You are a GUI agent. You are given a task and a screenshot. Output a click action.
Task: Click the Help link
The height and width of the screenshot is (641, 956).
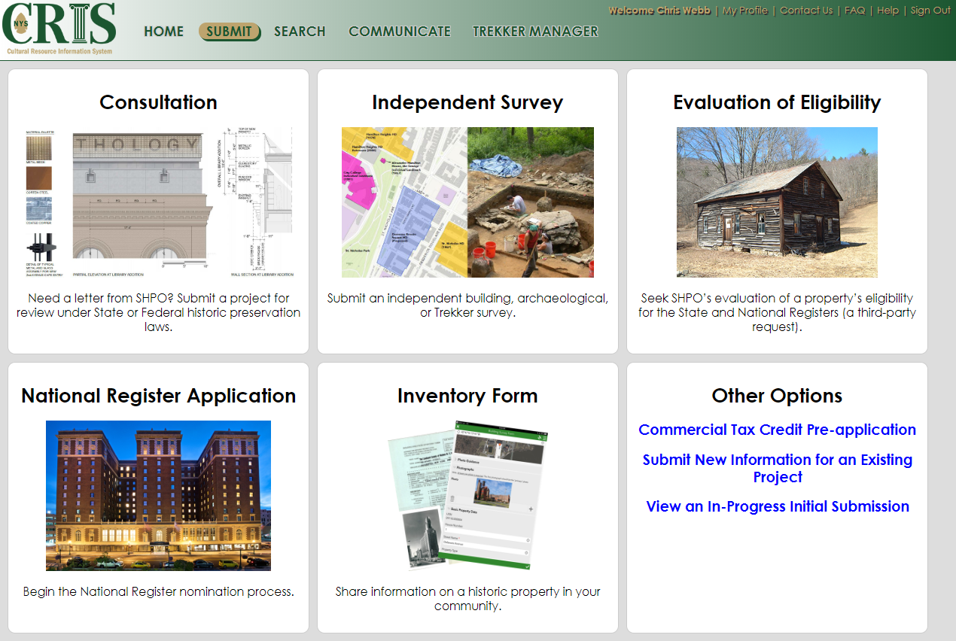(x=887, y=11)
